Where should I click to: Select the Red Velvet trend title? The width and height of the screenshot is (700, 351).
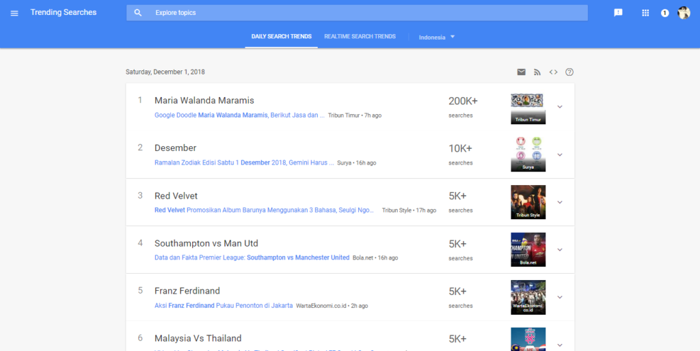(x=176, y=196)
